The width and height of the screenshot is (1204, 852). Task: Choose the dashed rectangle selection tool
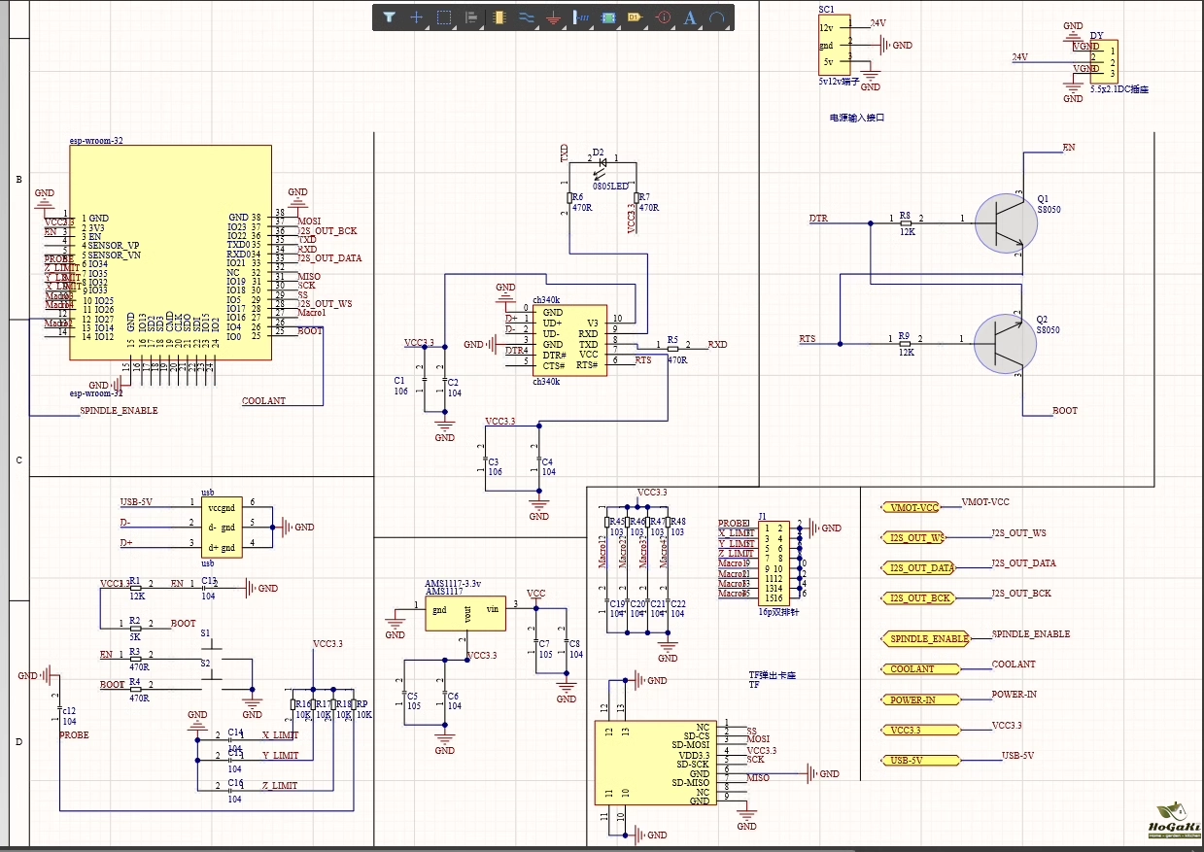click(444, 17)
